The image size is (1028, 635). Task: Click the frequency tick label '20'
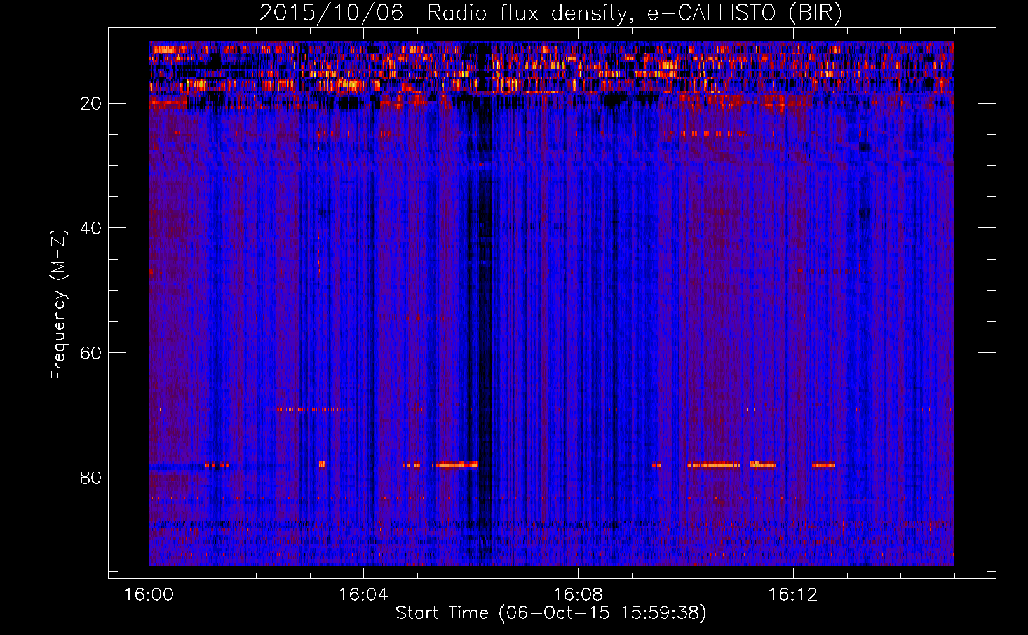[91, 104]
